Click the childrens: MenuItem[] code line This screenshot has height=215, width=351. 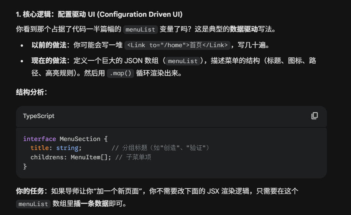point(71,157)
